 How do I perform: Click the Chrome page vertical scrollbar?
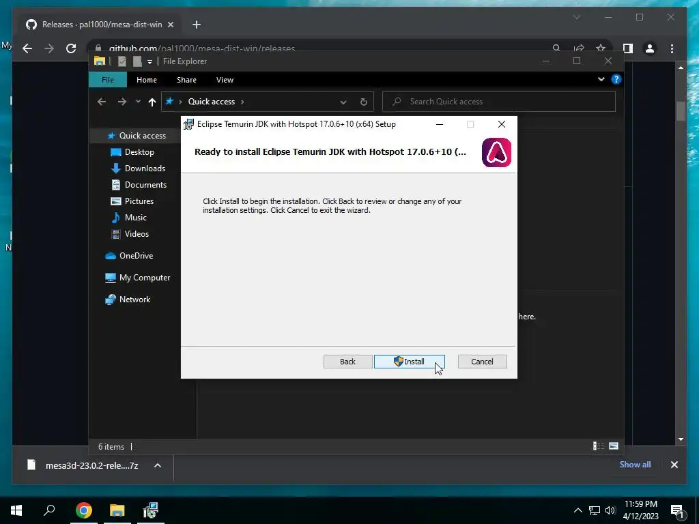(681, 111)
